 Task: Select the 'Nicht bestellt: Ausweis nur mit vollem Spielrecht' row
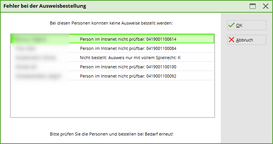coord(113,57)
